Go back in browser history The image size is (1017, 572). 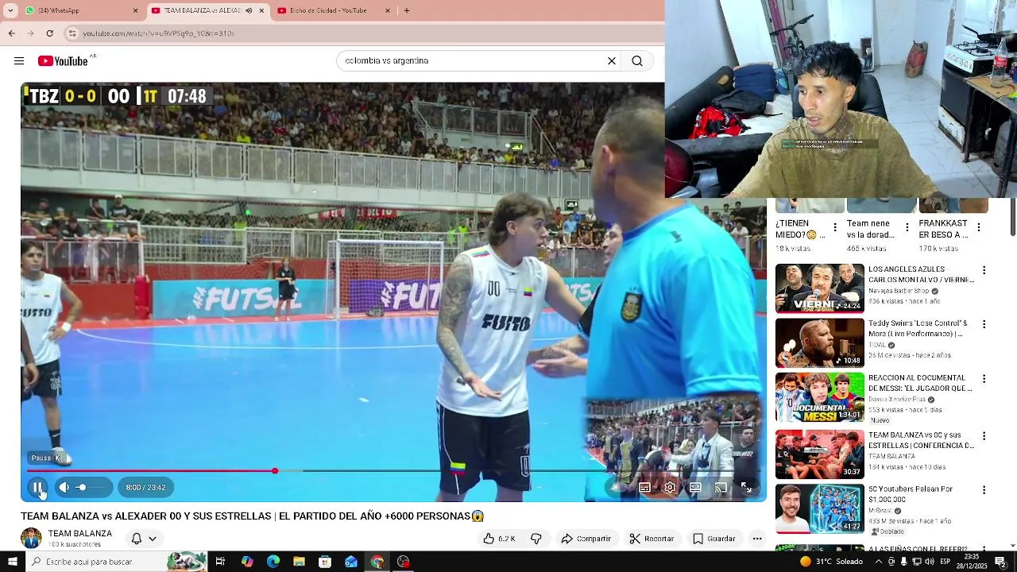pyautogui.click(x=11, y=33)
